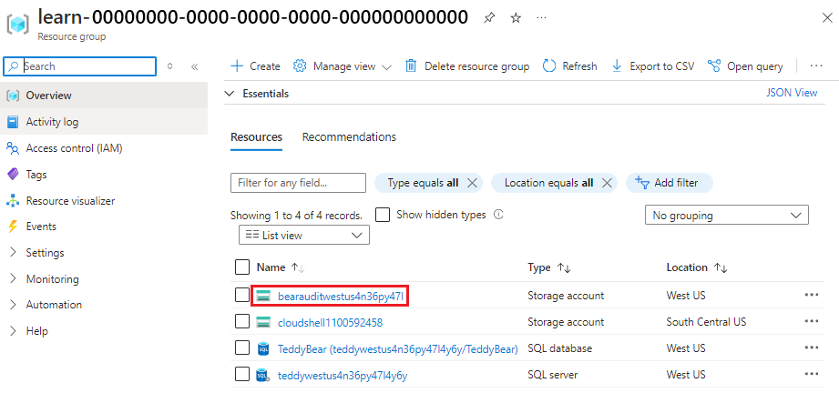Click the Activity log icon
The width and height of the screenshot is (839, 393).
[x=13, y=122]
